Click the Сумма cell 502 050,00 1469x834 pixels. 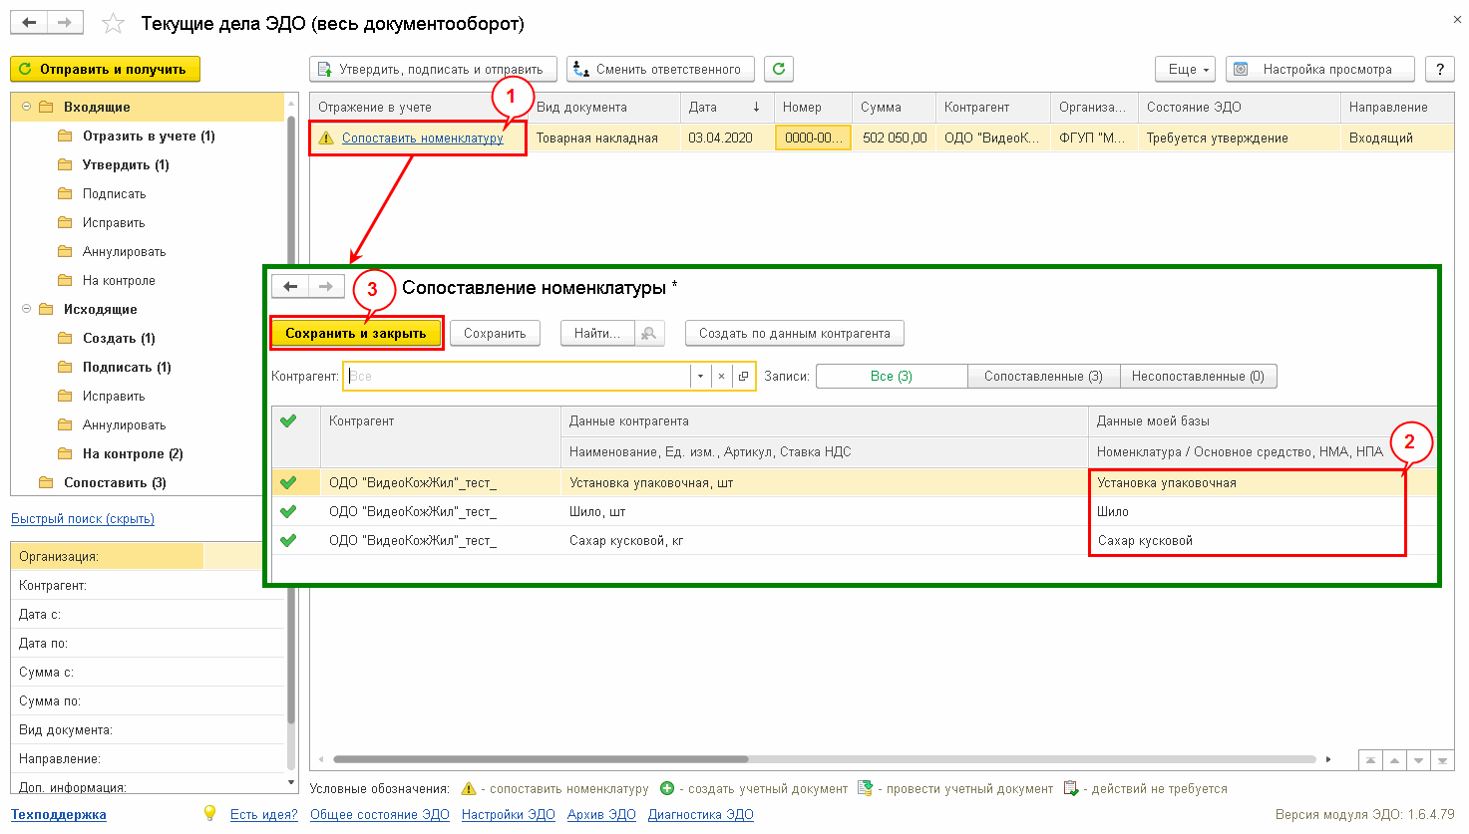pyautogui.click(x=895, y=138)
